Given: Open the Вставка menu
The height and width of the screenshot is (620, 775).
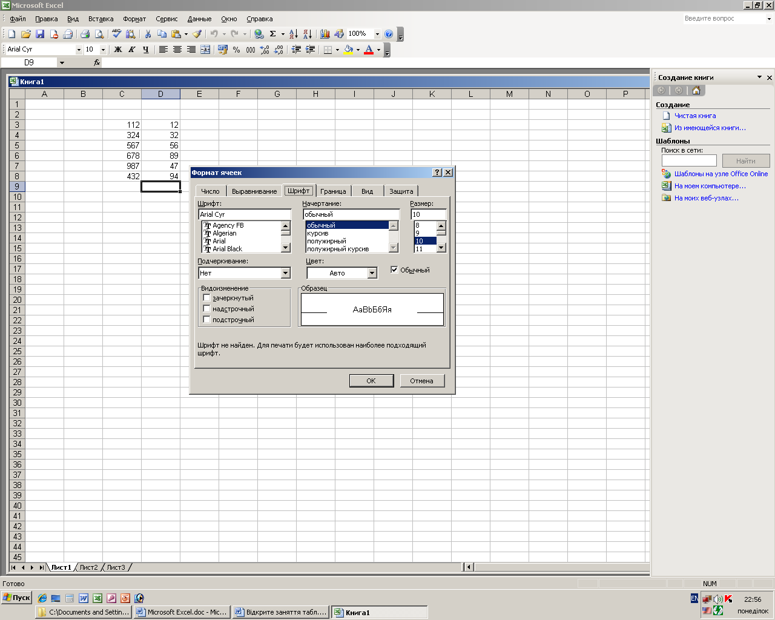Looking at the screenshot, I should coord(101,19).
